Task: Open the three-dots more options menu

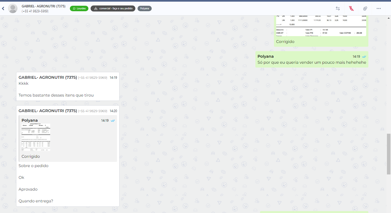Action: point(378,8)
